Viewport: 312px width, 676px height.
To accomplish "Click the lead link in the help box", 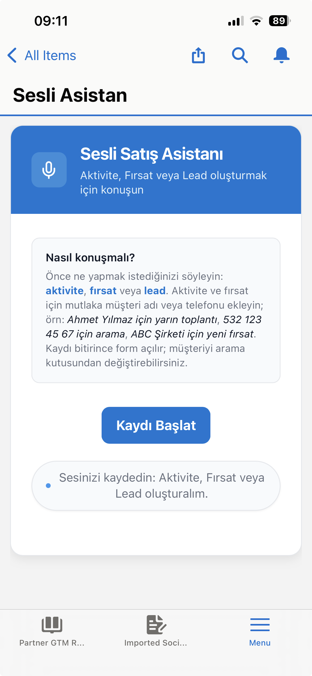I will pyautogui.click(x=154, y=291).
